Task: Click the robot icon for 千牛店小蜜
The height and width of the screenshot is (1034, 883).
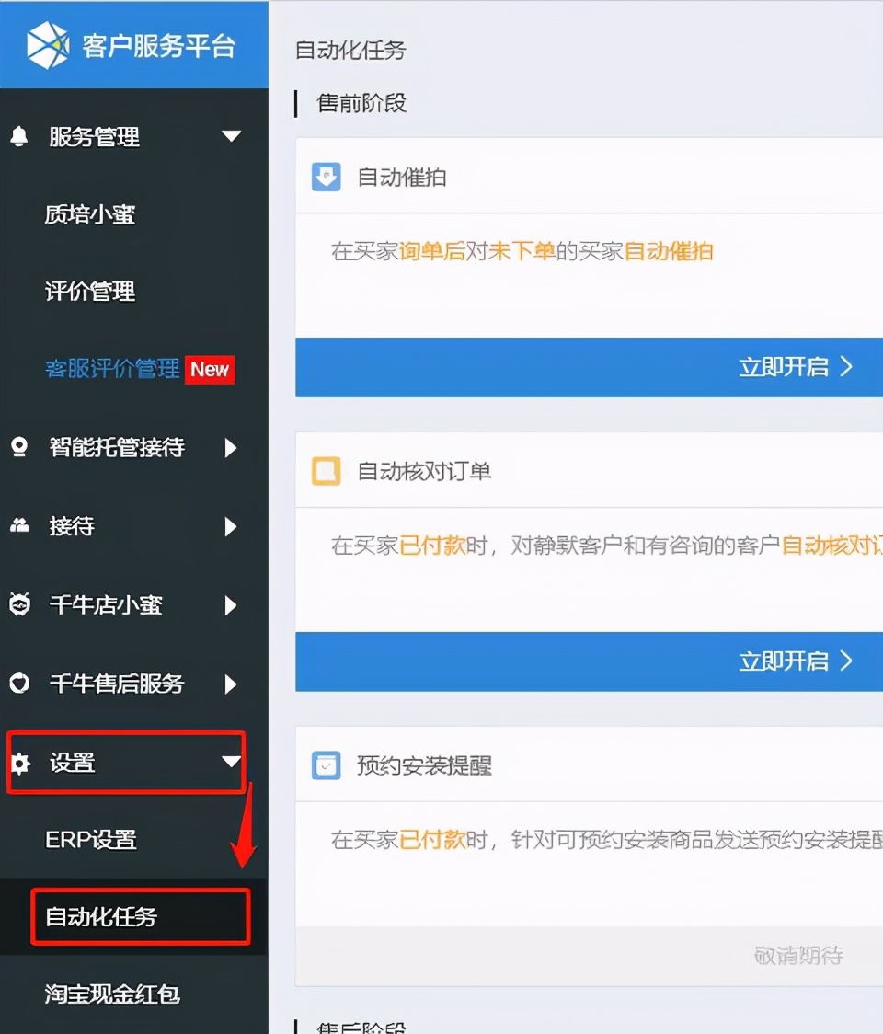Action: coord(20,605)
